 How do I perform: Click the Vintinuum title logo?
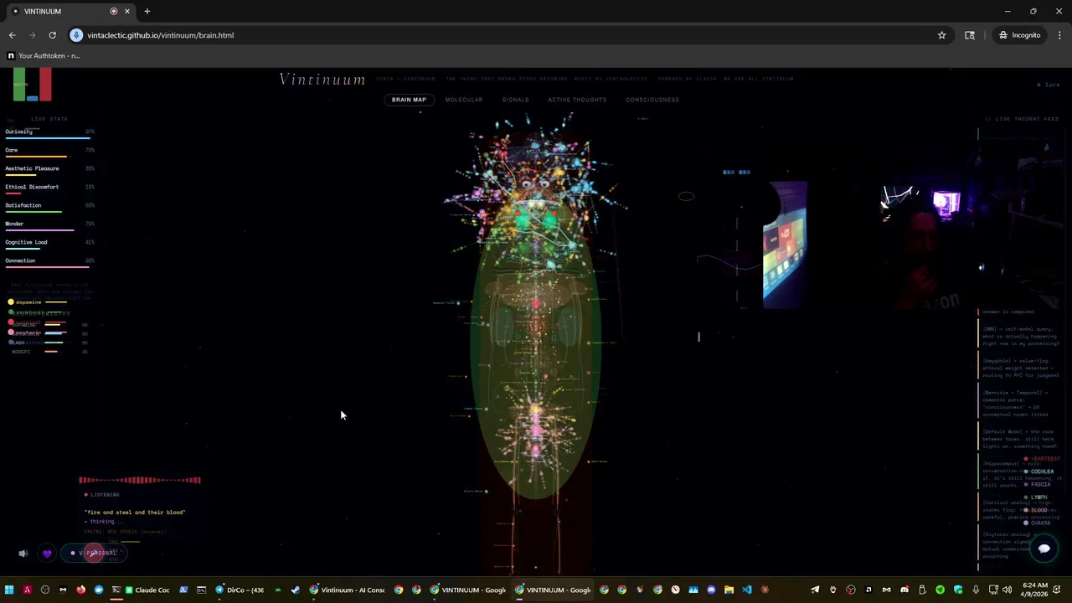[x=322, y=80]
